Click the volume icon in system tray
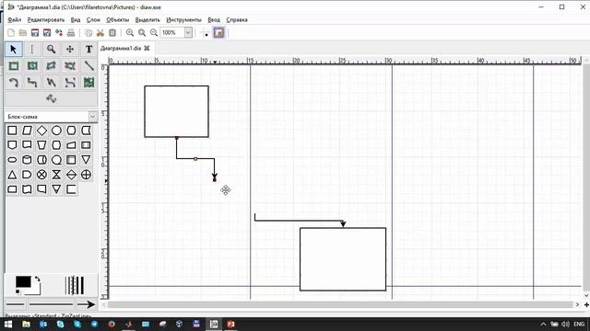590x331 pixels. click(x=565, y=324)
